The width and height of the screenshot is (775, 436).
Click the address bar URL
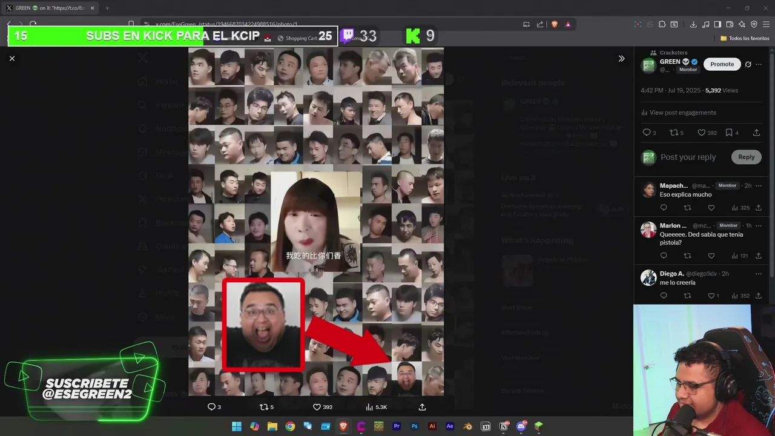[226, 24]
